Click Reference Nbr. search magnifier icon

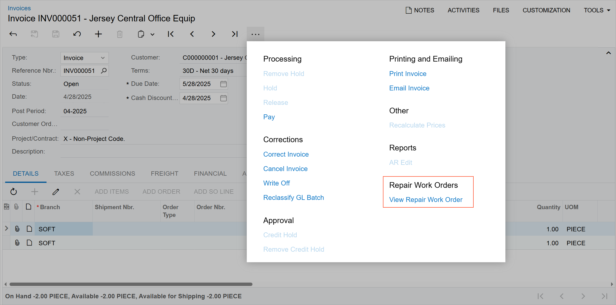[104, 71]
